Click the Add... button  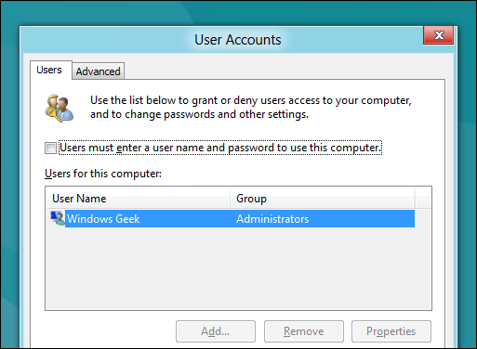click(216, 331)
